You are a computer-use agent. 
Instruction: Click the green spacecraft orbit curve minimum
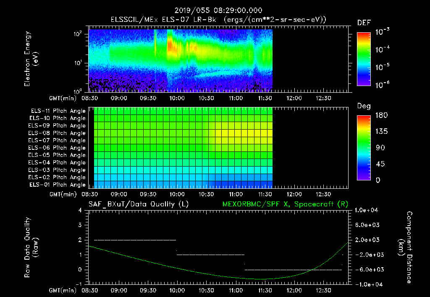point(260,279)
